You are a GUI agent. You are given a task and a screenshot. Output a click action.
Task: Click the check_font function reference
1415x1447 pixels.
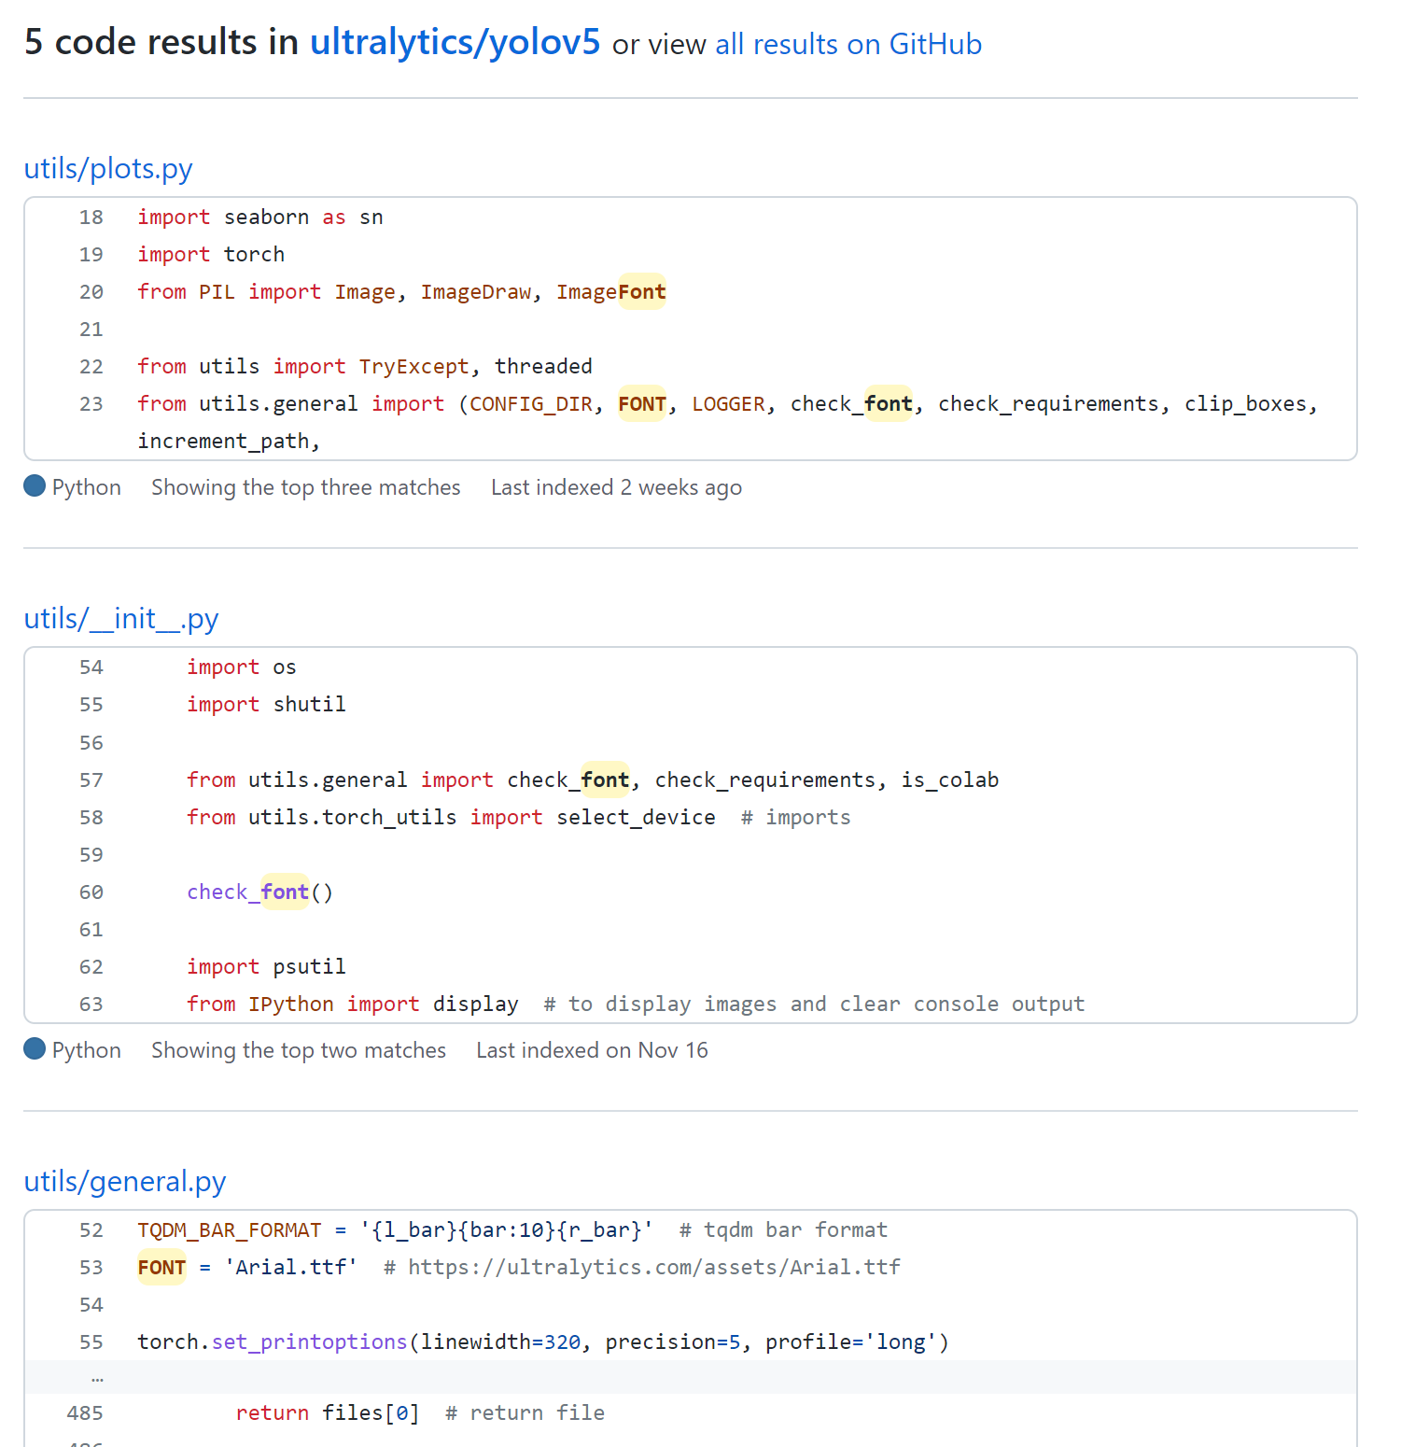pyautogui.click(x=247, y=892)
